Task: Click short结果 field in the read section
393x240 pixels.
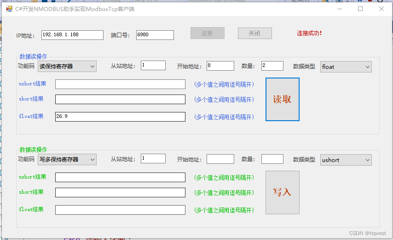Action: pos(120,99)
